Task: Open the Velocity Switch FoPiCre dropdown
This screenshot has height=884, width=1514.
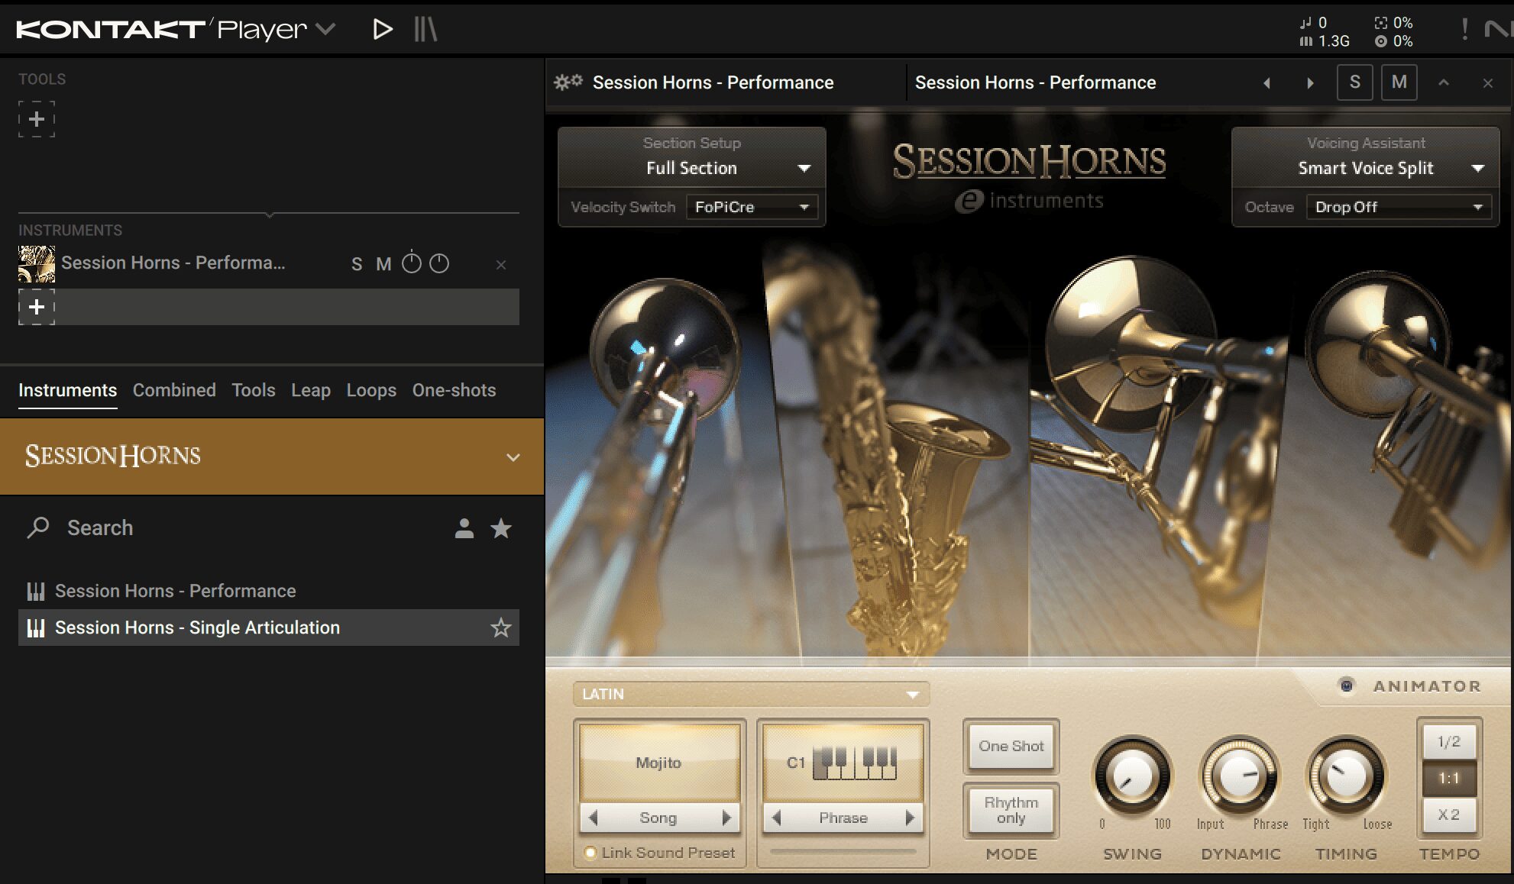Action: 752,207
